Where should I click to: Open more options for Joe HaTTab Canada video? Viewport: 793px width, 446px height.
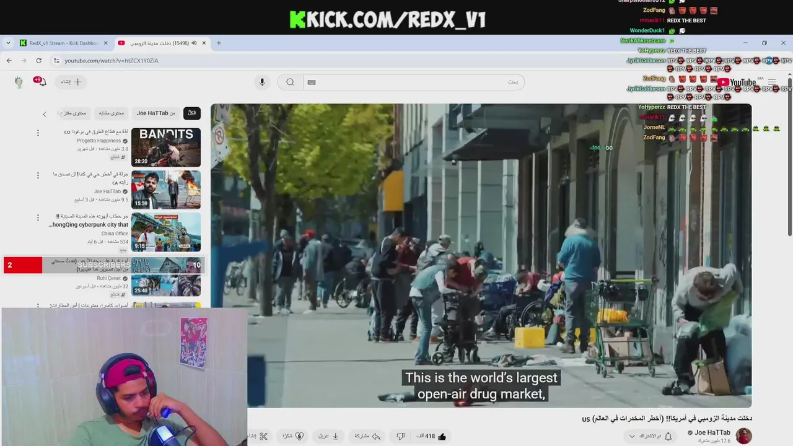point(38,175)
